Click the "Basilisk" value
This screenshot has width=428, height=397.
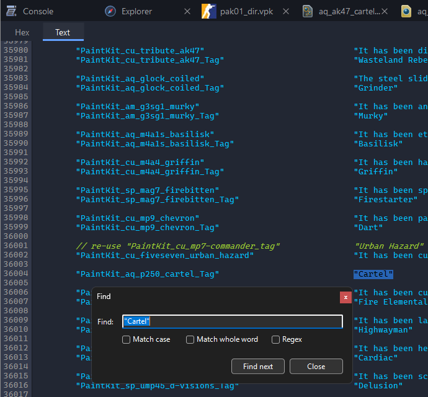click(x=378, y=143)
